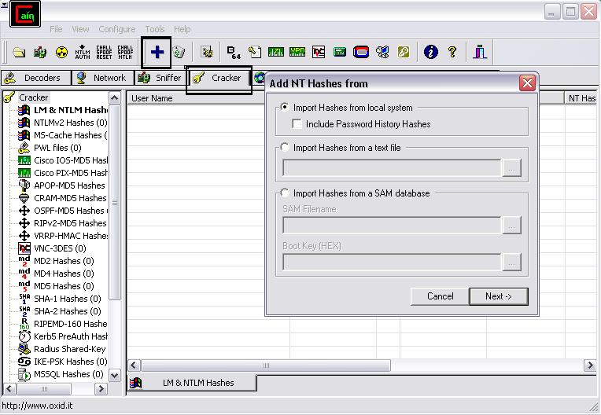The width and height of the screenshot is (601, 415).
Task: Click the green VPN password decoder icon
Action: (x=297, y=52)
